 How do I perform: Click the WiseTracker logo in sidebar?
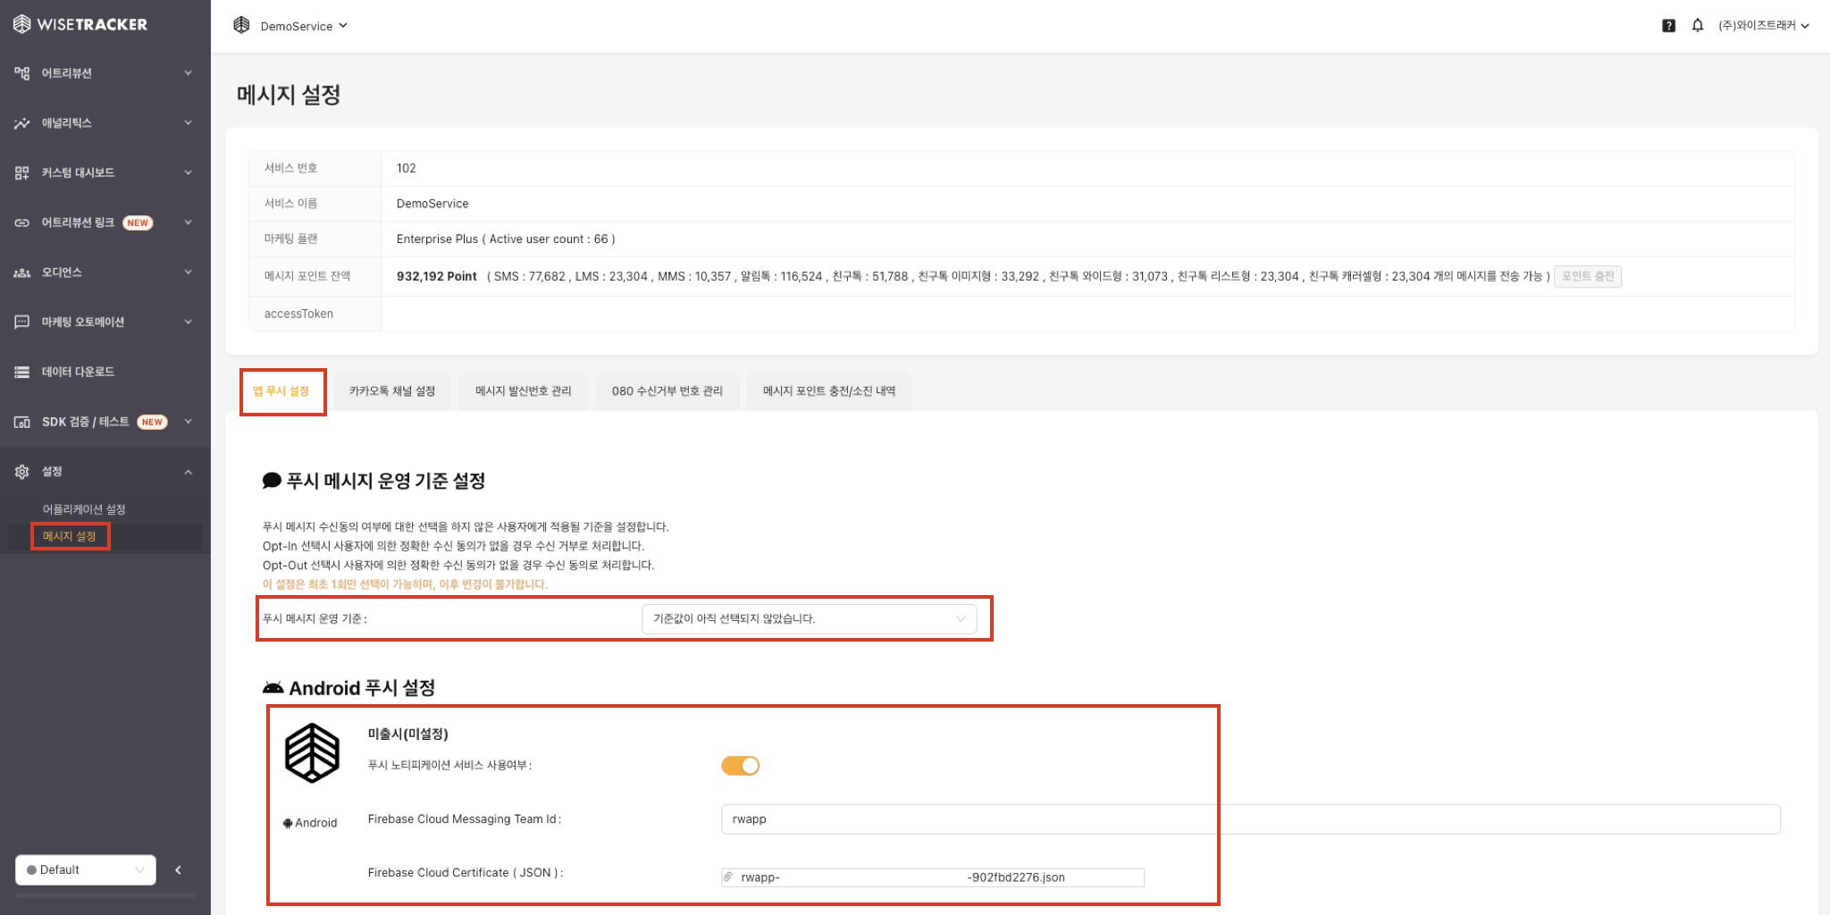point(80,24)
